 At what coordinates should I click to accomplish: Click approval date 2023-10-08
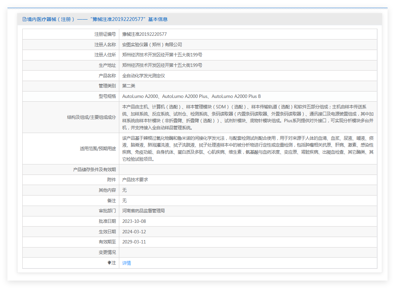coord(134,221)
